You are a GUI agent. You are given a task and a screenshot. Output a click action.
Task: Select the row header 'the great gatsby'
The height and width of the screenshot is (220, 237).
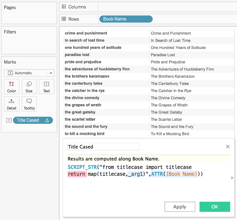(x=80, y=112)
